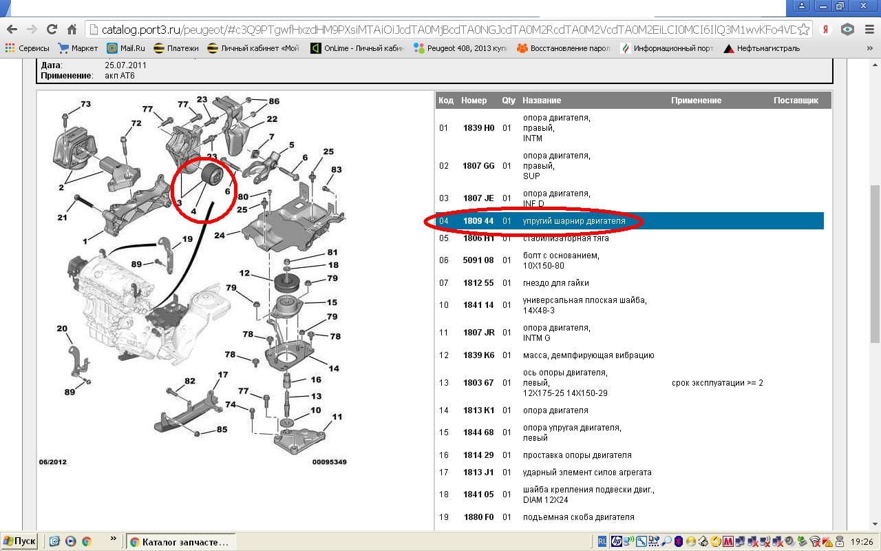Click the Применение column header

[696, 101]
